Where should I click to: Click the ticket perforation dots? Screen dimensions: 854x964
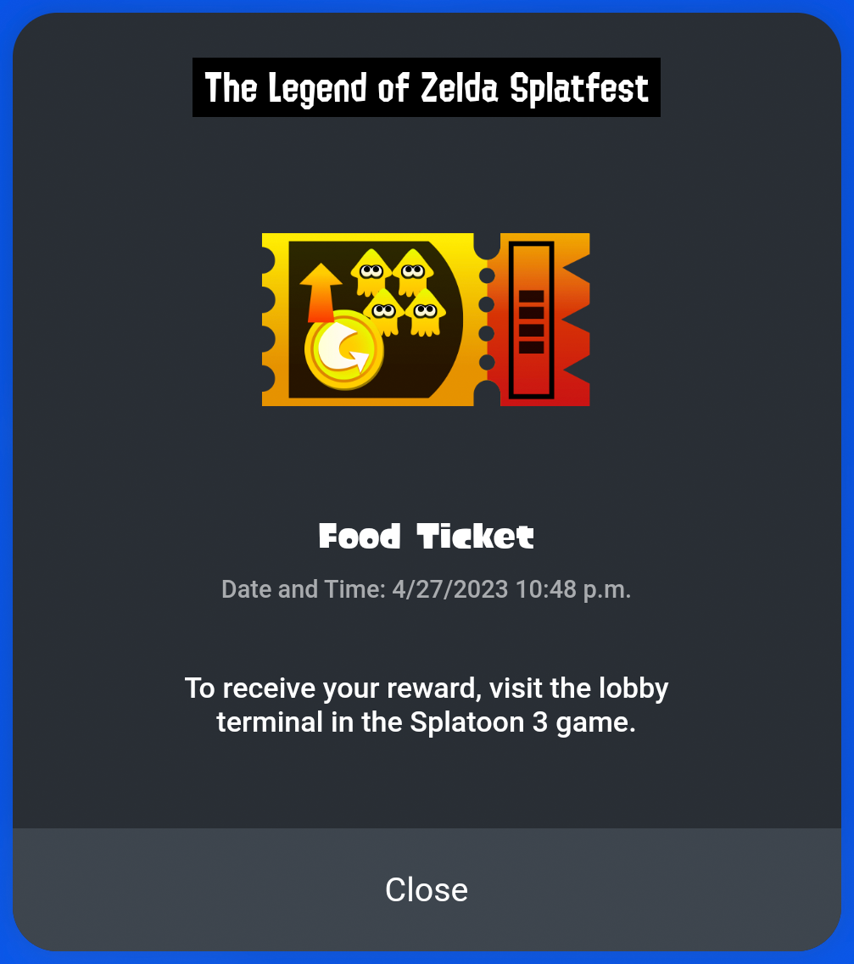click(487, 319)
